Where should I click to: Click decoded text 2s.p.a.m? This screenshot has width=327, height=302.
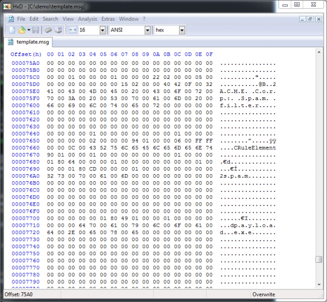[x=235, y=176]
